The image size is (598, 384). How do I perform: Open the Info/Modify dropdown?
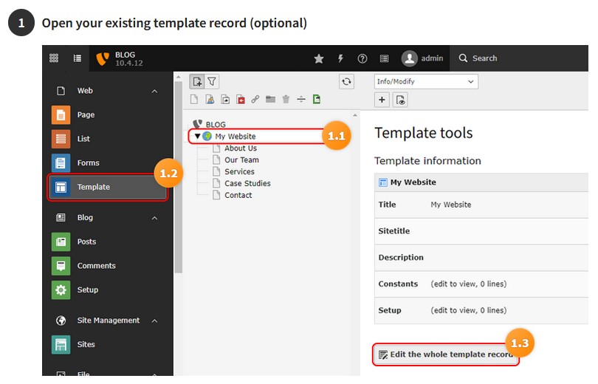[426, 82]
